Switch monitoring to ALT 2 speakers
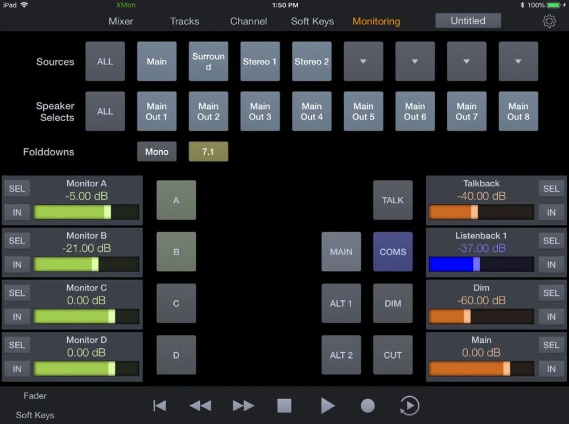The height and width of the screenshot is (424, 569). tap(341, 355)
